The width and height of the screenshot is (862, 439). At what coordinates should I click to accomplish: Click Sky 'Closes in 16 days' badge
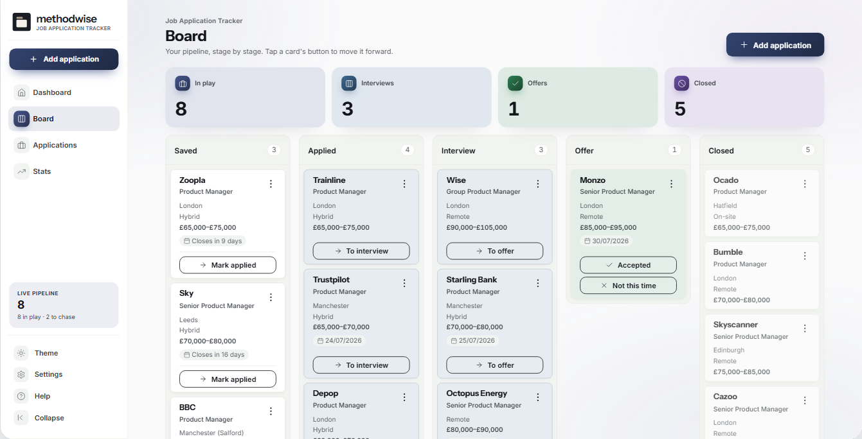(x=214, y=354)
